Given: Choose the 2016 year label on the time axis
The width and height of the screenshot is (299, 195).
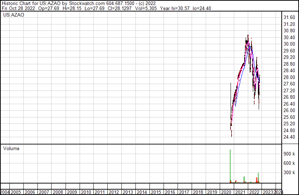Looking at the screenshot, I should click(170, 192).
